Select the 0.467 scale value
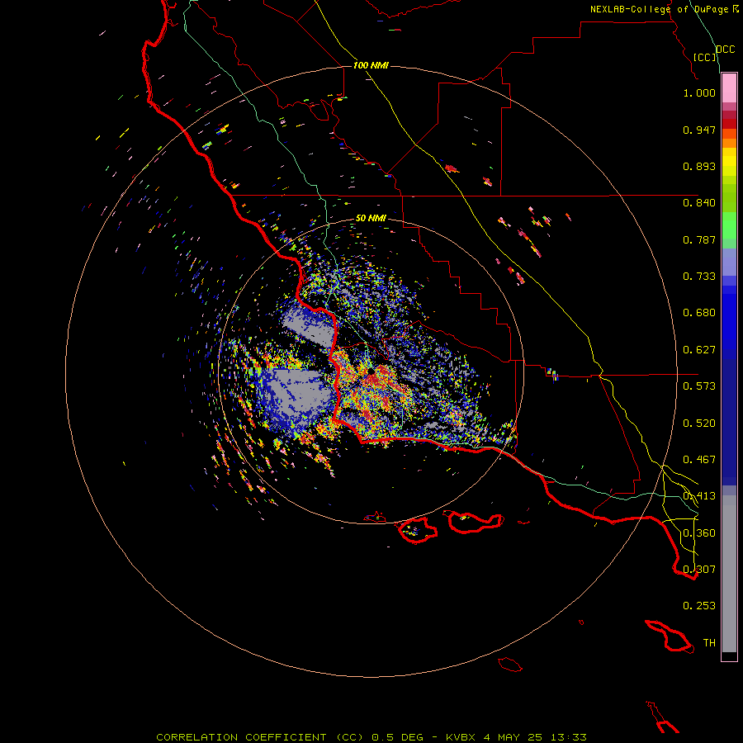 699,460
